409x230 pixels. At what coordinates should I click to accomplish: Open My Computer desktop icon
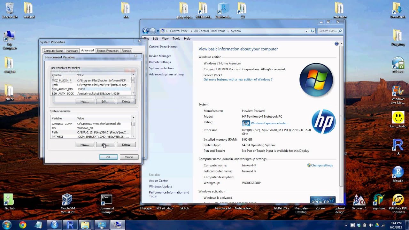[10, 40]
